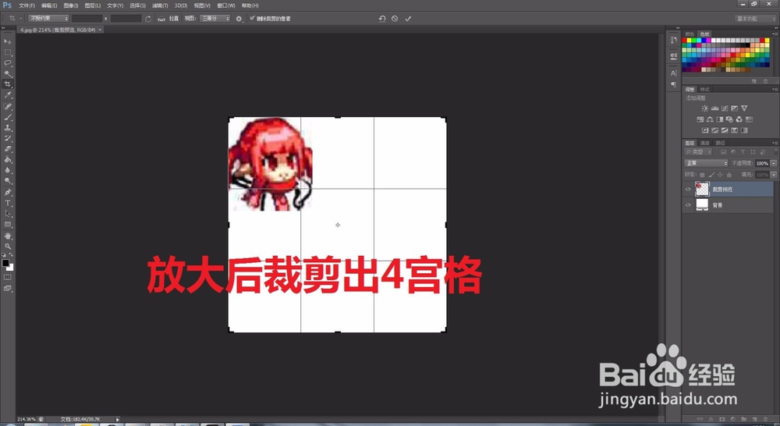Select the Eyedropper tool
The image size is (780, 426).
pyautogui.click(x=8, y=95)
